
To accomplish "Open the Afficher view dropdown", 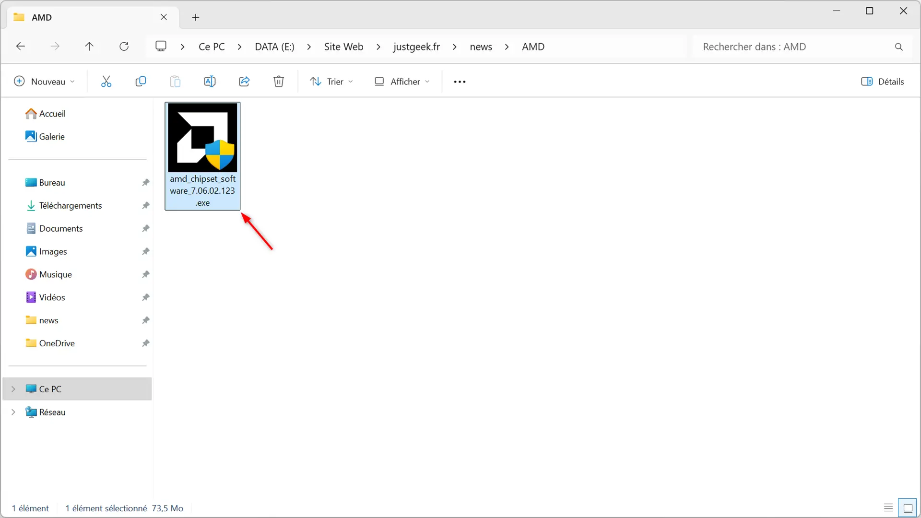I will point(401,82).
